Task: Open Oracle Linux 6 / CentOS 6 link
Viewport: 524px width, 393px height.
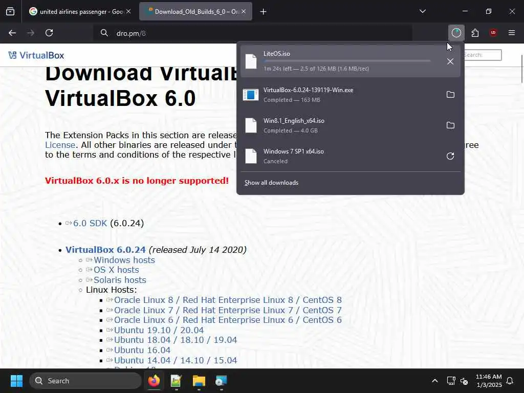Action: [x=228, y=320]
